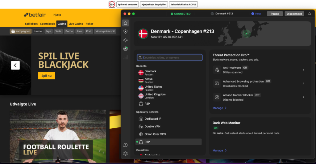Open Home casino category button
316x164 pixels.
click(38, 31)
